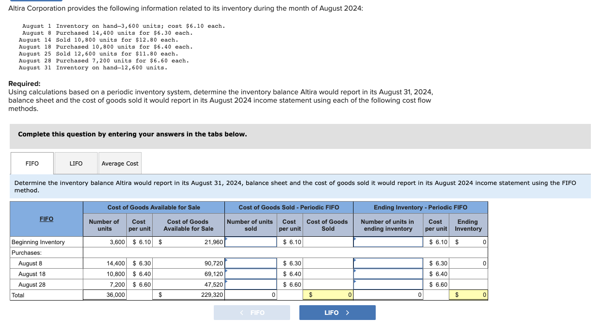Open the underlined FIFO header link
Screen dimensions: 608x332
46,219
